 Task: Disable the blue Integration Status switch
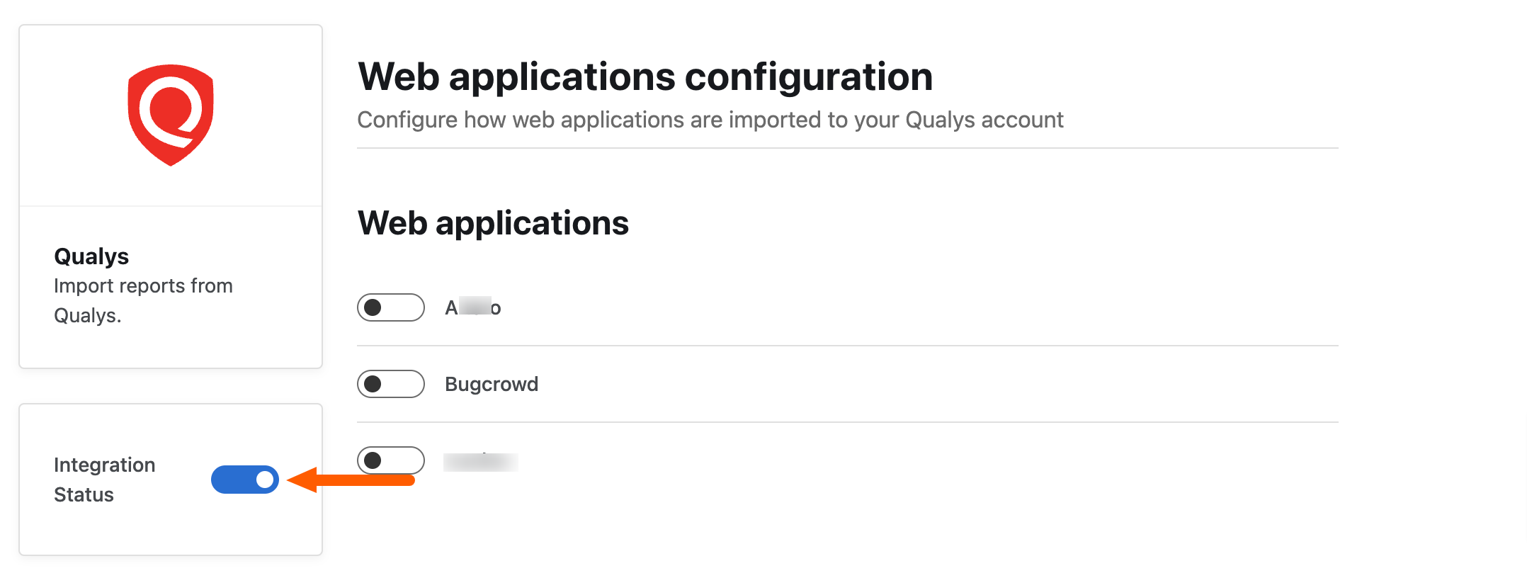click(245, 480)
